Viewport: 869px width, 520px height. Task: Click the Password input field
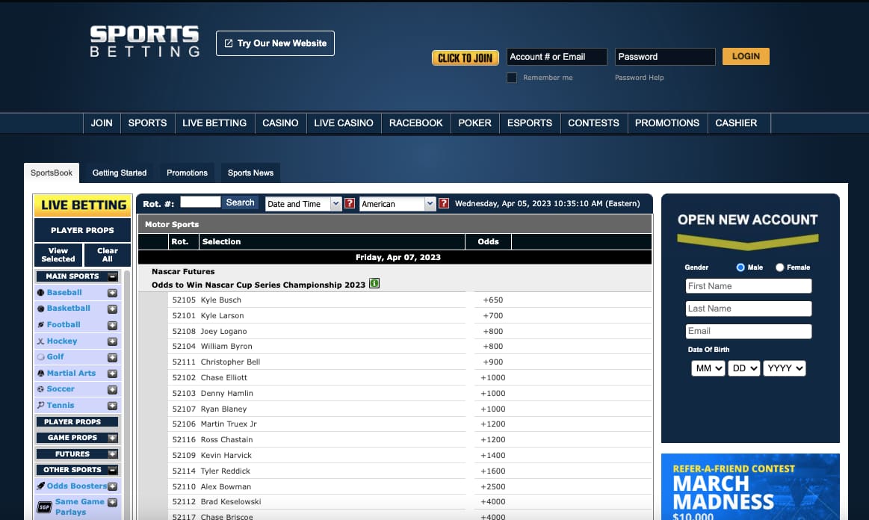coord(665,57)
